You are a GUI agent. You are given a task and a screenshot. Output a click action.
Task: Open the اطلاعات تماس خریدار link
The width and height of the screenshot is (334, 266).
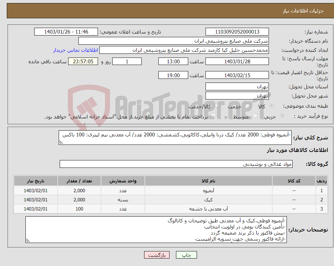coord(75,50)
